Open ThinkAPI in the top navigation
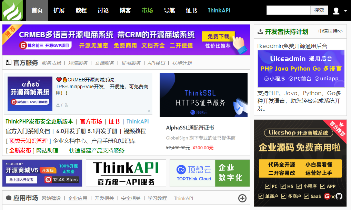The image size is (351, 210). (219, 10)
